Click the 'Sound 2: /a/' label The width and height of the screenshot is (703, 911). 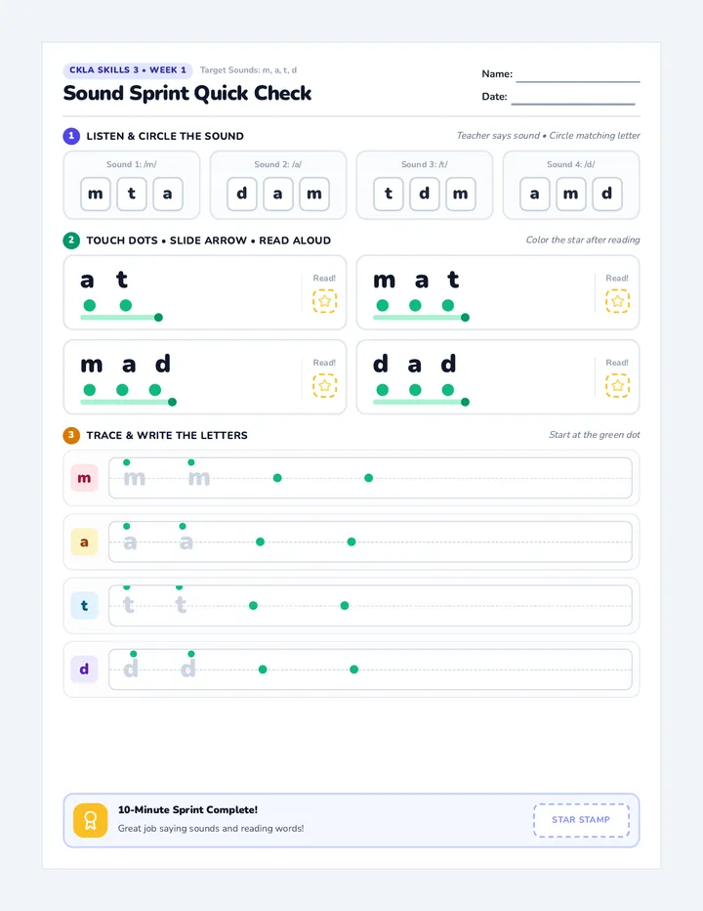pos(278,164)
